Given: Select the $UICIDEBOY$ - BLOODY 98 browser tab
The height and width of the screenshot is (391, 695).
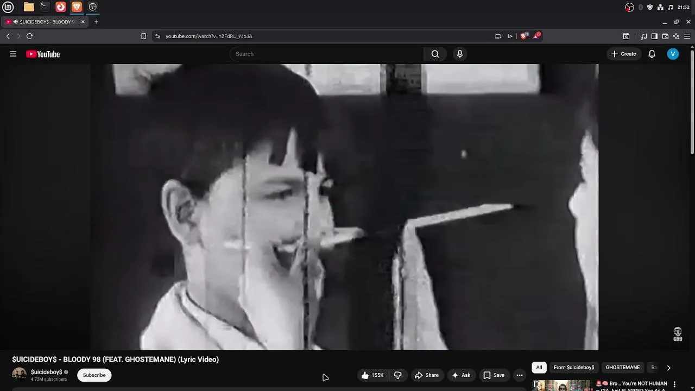Looking at the screenshot, I should (x=44, y=22).
